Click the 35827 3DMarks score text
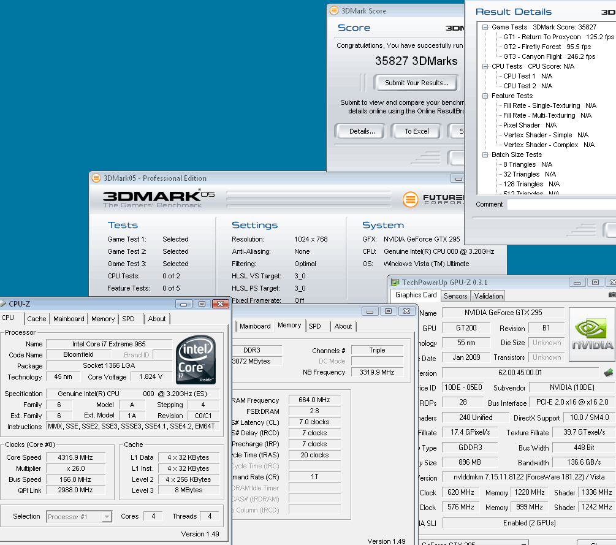The image size is (616, 545). [416, 61]
